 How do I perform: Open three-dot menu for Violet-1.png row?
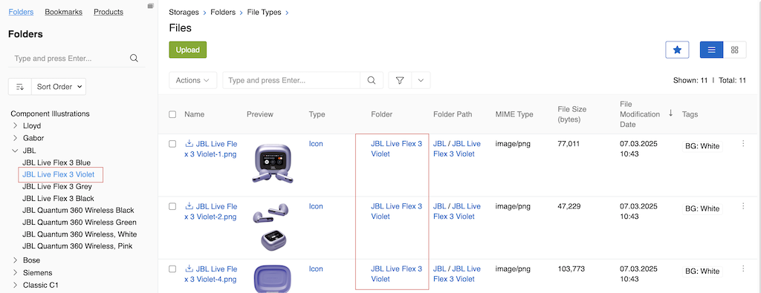(743, 144)
